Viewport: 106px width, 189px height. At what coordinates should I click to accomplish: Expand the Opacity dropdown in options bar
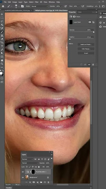tap(62, 6)
